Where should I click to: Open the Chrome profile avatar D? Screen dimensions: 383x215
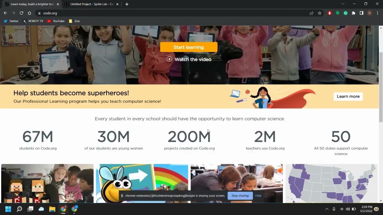click(x=370, y=13)
